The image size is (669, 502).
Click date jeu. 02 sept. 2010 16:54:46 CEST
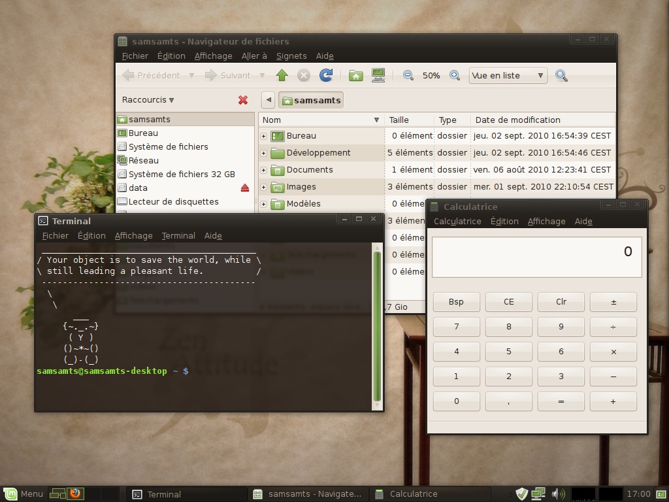point(542,153)
